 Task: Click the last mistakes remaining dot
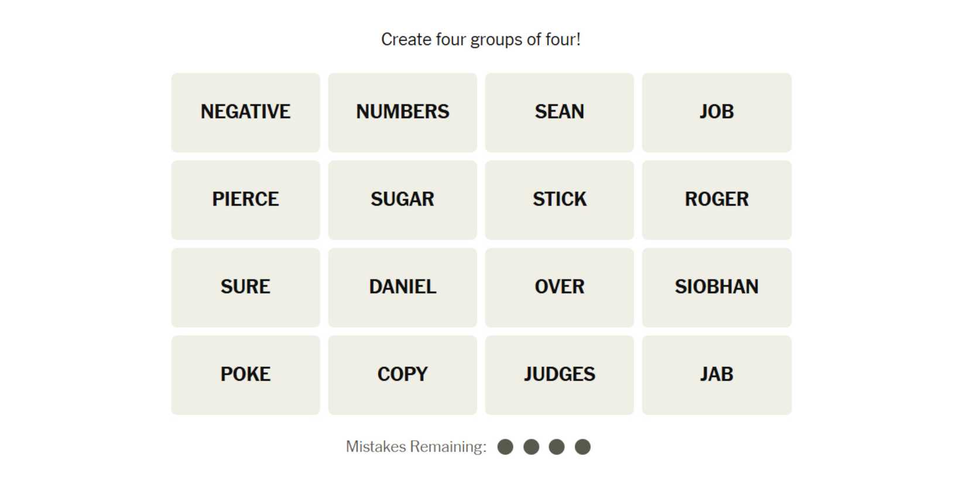(583, 447)
